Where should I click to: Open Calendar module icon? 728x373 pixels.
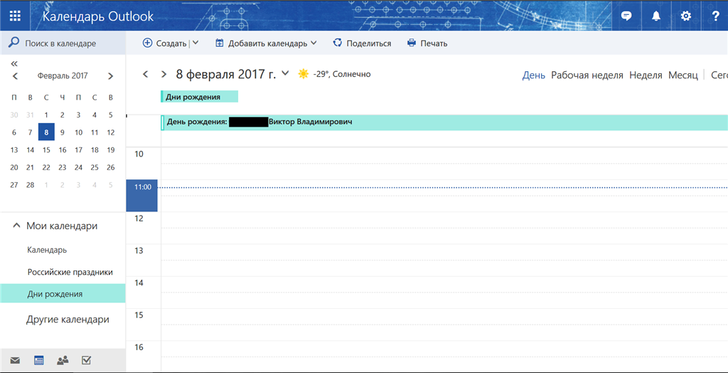[x=39, y=360]
